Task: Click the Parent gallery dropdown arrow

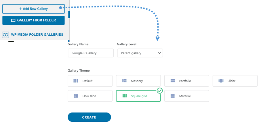Action: tap(159, 53)
